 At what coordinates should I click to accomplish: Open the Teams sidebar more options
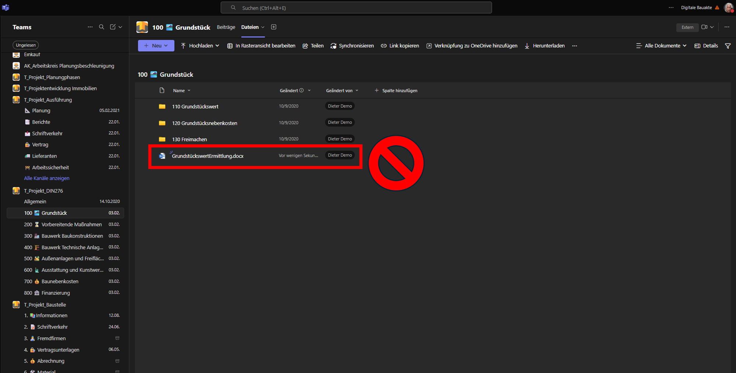click(90, 27)
